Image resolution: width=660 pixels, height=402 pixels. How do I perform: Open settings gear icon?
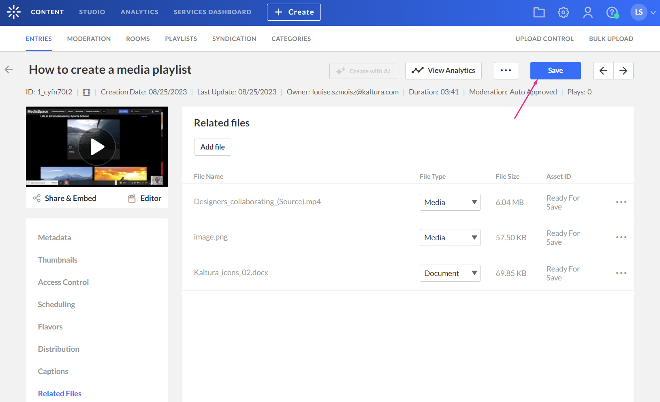pos(563,13)
